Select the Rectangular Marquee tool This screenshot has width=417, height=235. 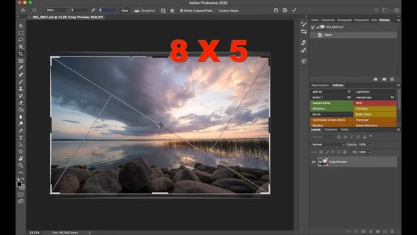pos(21,33)
